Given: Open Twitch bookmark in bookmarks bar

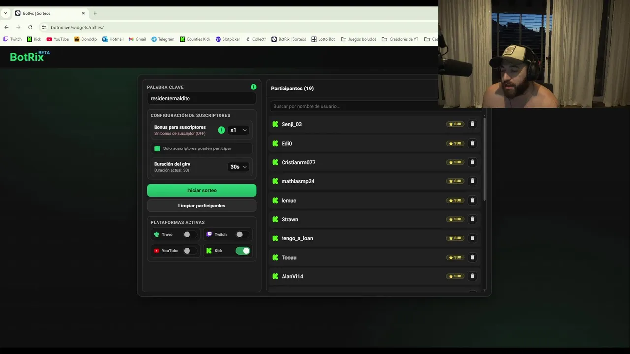Looking at the screenshot, I should click(x=13, y=39).
